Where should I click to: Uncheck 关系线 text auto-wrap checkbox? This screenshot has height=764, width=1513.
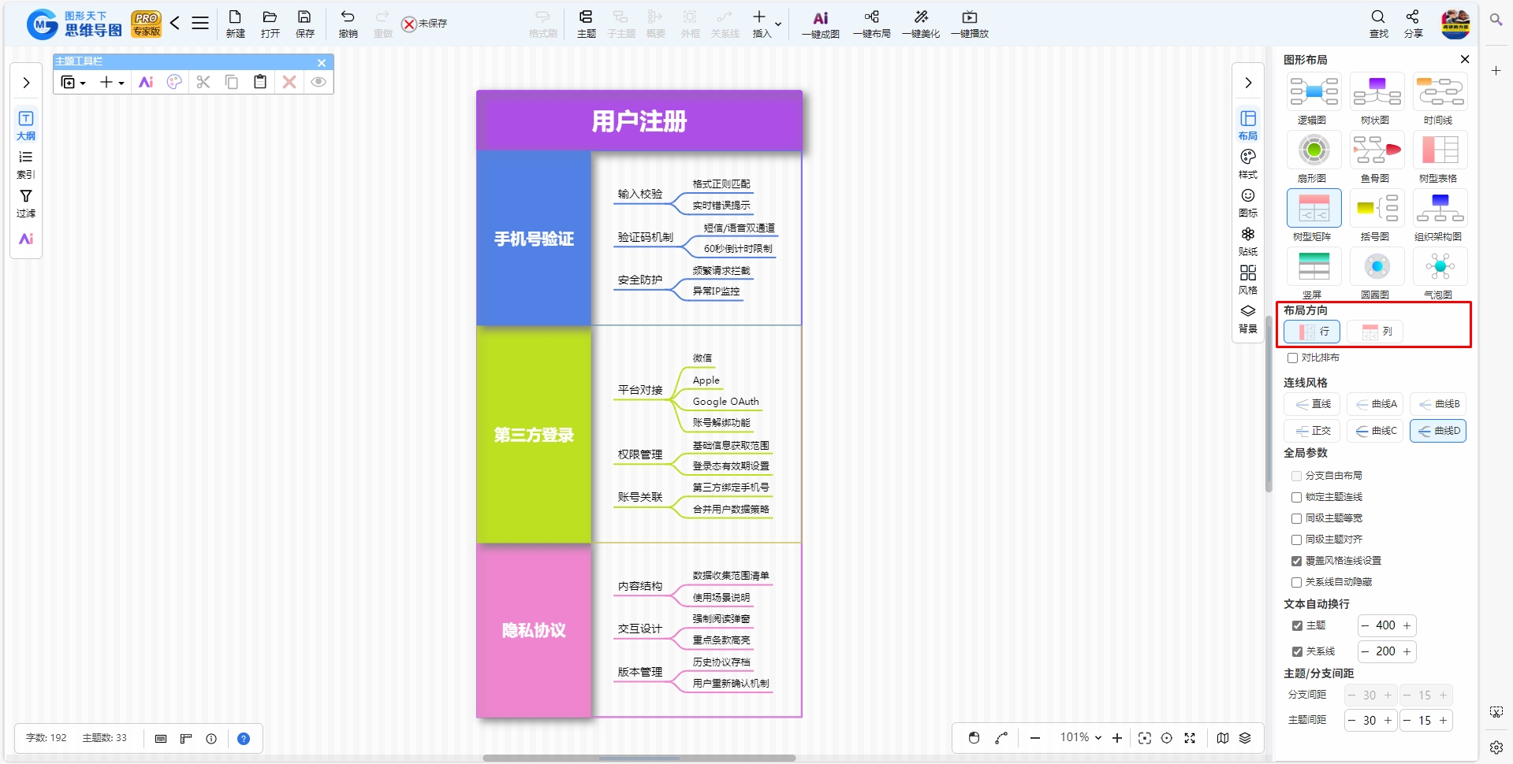point(1297,651)
